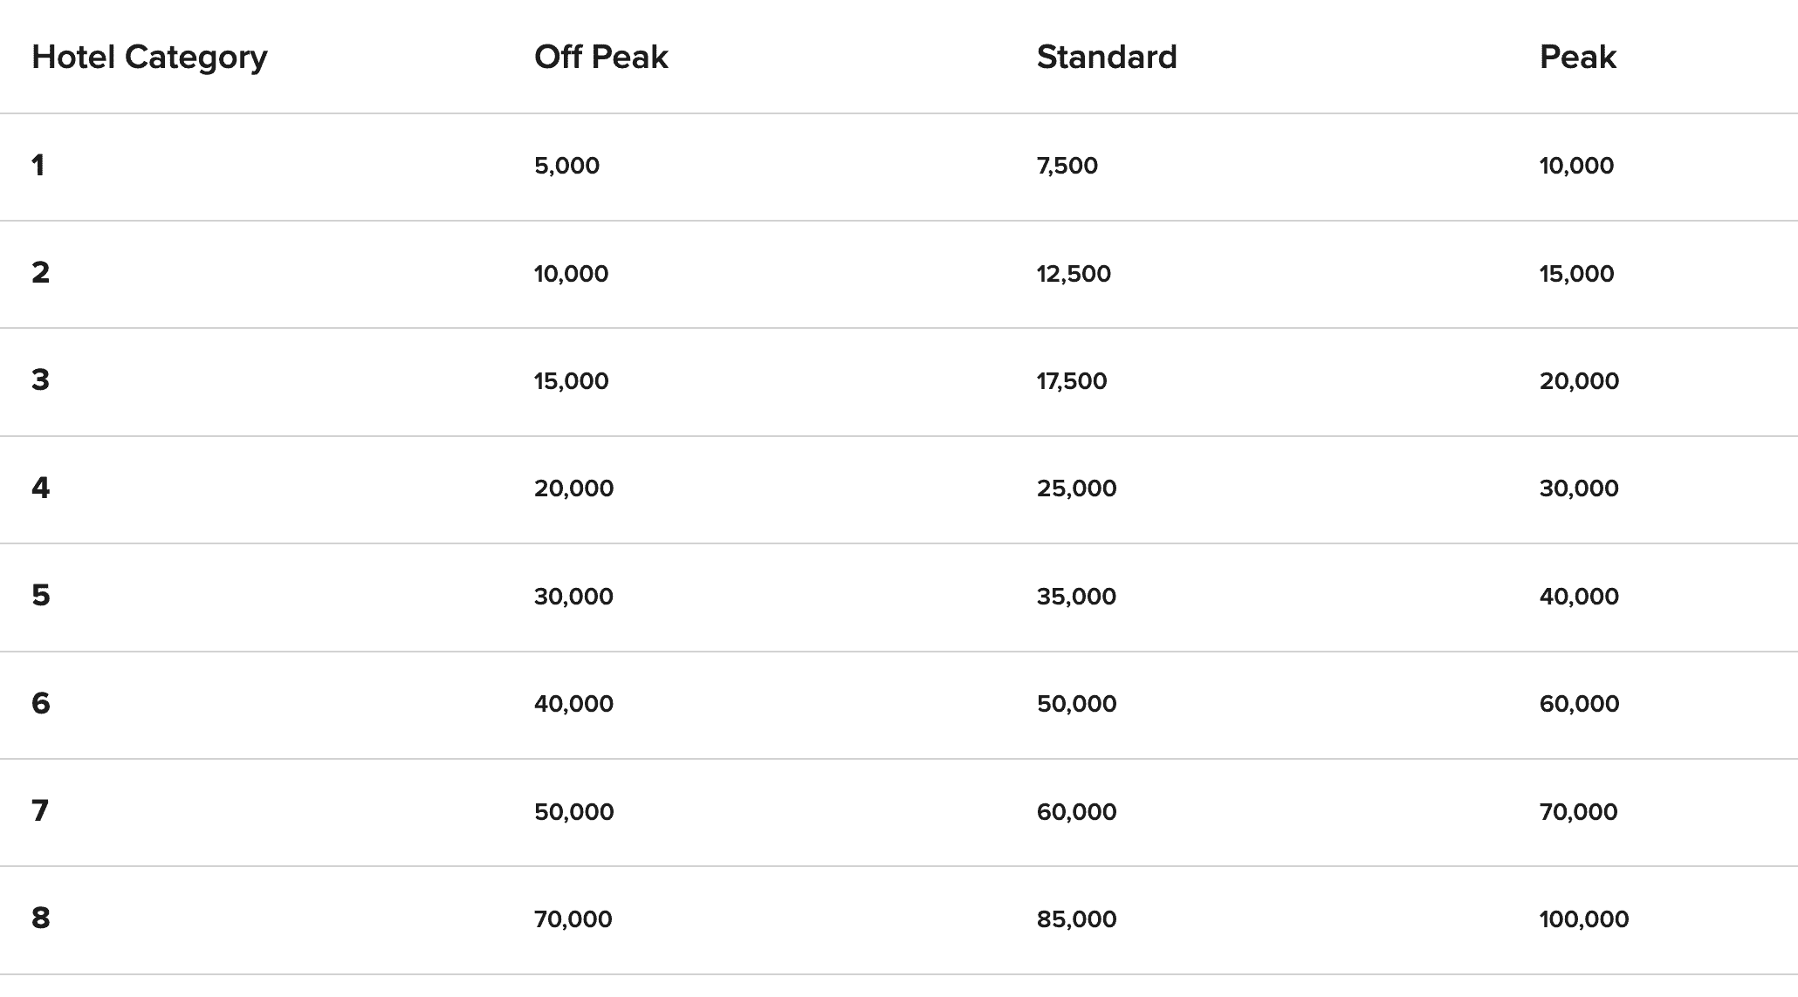The height and width of the screenshot is (997, 1798).
Task: Click the Standard column header
Action: click(1106, 58)
